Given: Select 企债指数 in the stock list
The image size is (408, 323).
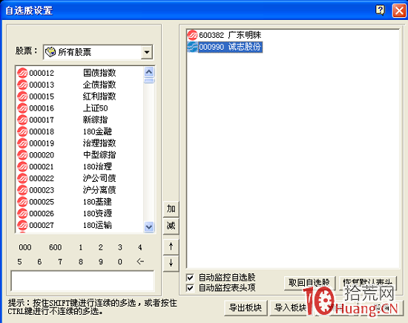Looking at the screenshot, I should click(x=99, y=85).
